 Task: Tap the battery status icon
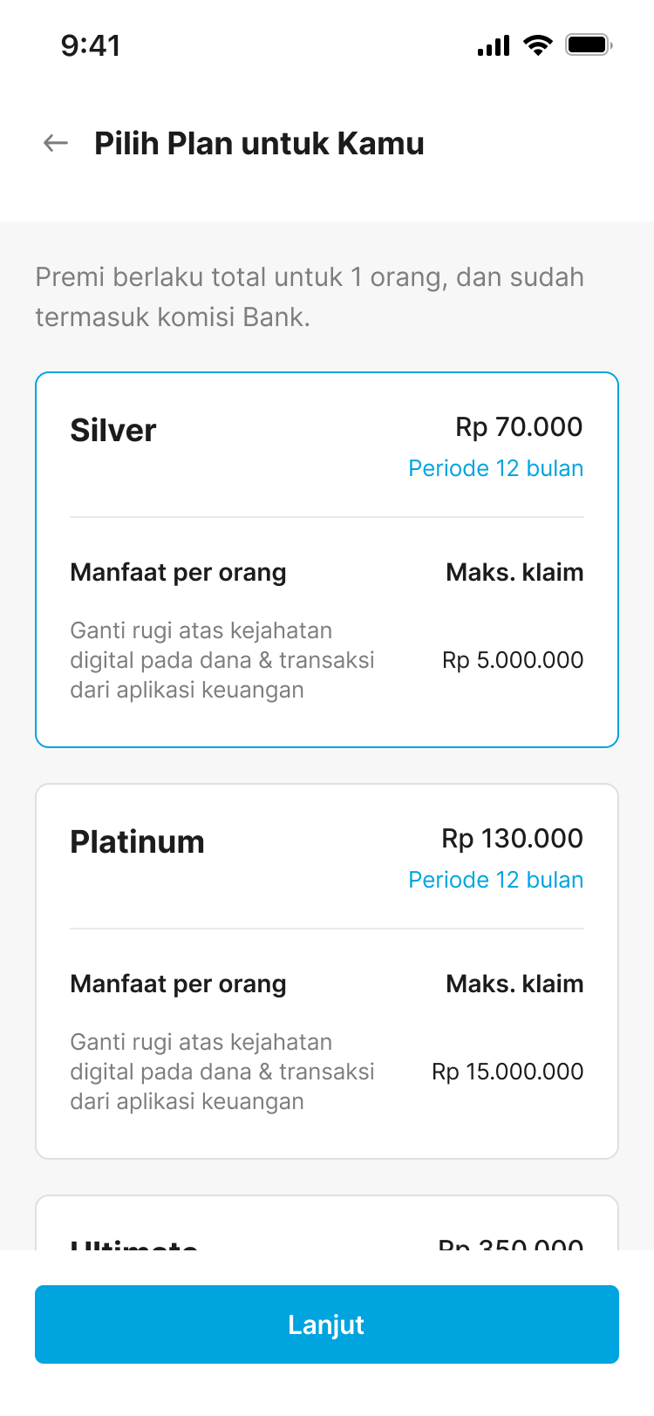point(589,44)
